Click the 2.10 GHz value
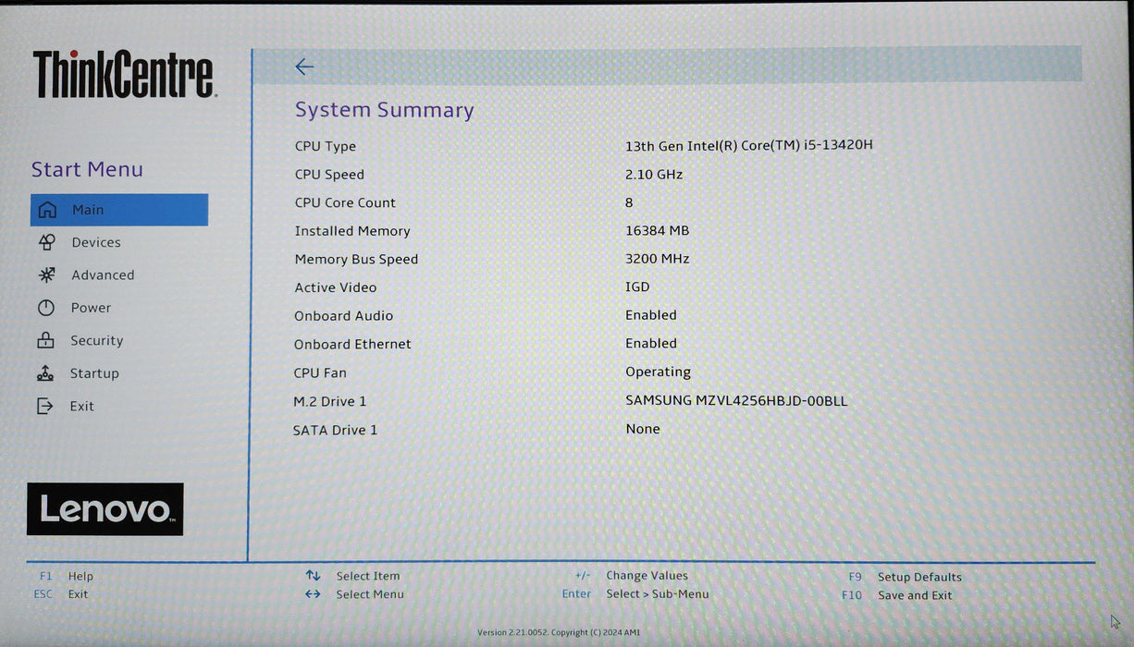The image size is (1134, 647). (x=654, y=174)
